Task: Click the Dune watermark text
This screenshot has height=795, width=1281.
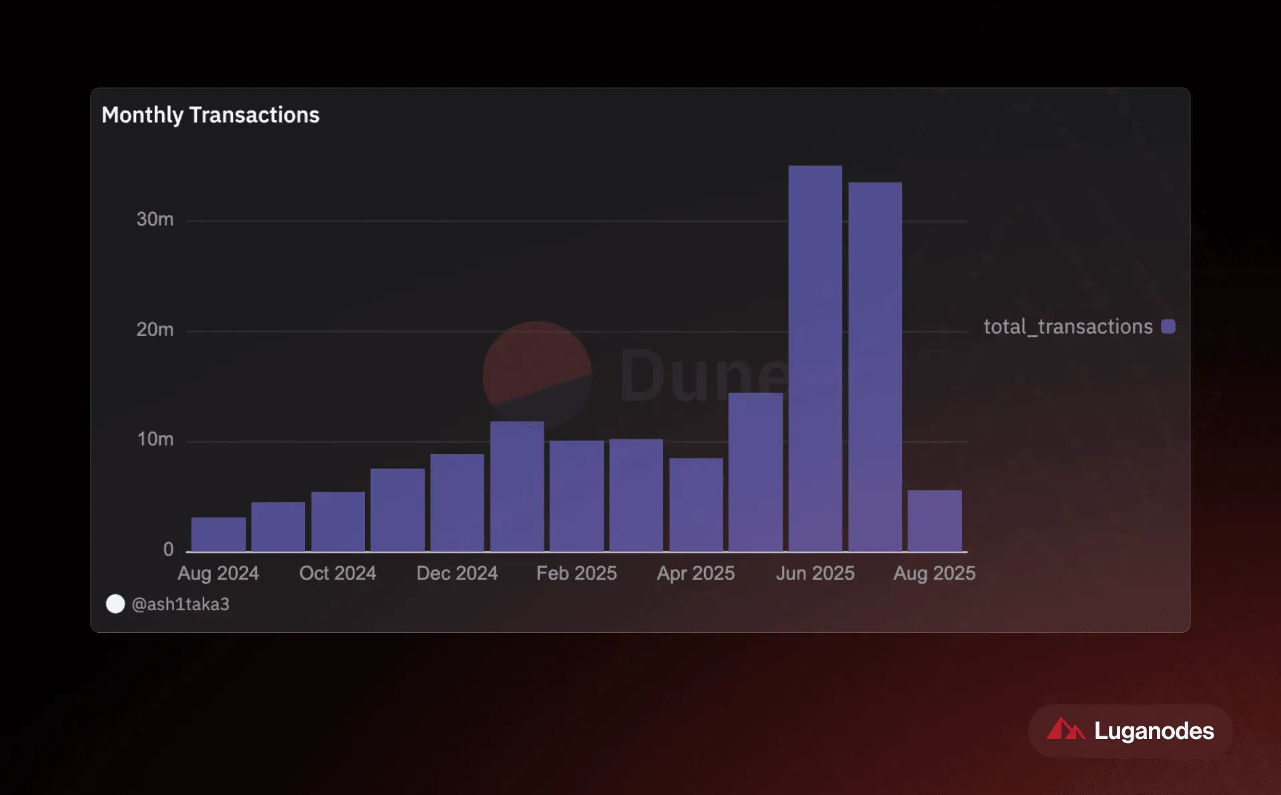Action: pos(704,375)
